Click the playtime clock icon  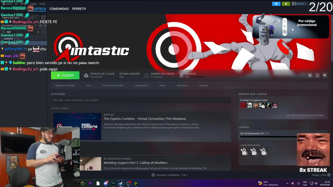[x=146, y=75]
